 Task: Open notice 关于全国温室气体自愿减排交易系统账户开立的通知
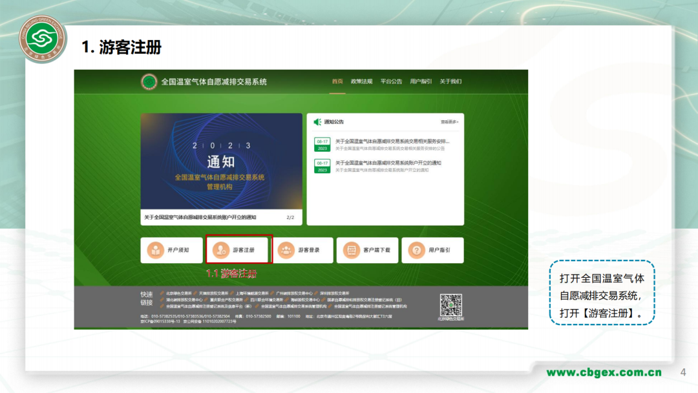[x=388, y=163]
